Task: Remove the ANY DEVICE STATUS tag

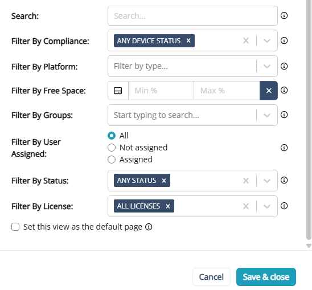Action: click(188, 40)
